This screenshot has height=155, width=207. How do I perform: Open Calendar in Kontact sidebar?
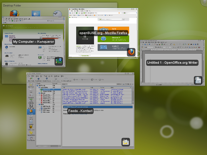[x=31, y=101]
